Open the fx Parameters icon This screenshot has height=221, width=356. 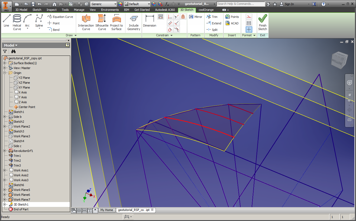tap(167, 4)
